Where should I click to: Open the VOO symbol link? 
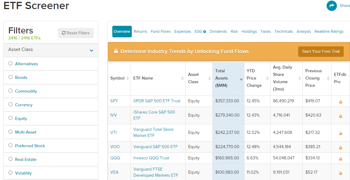point(115,147)
